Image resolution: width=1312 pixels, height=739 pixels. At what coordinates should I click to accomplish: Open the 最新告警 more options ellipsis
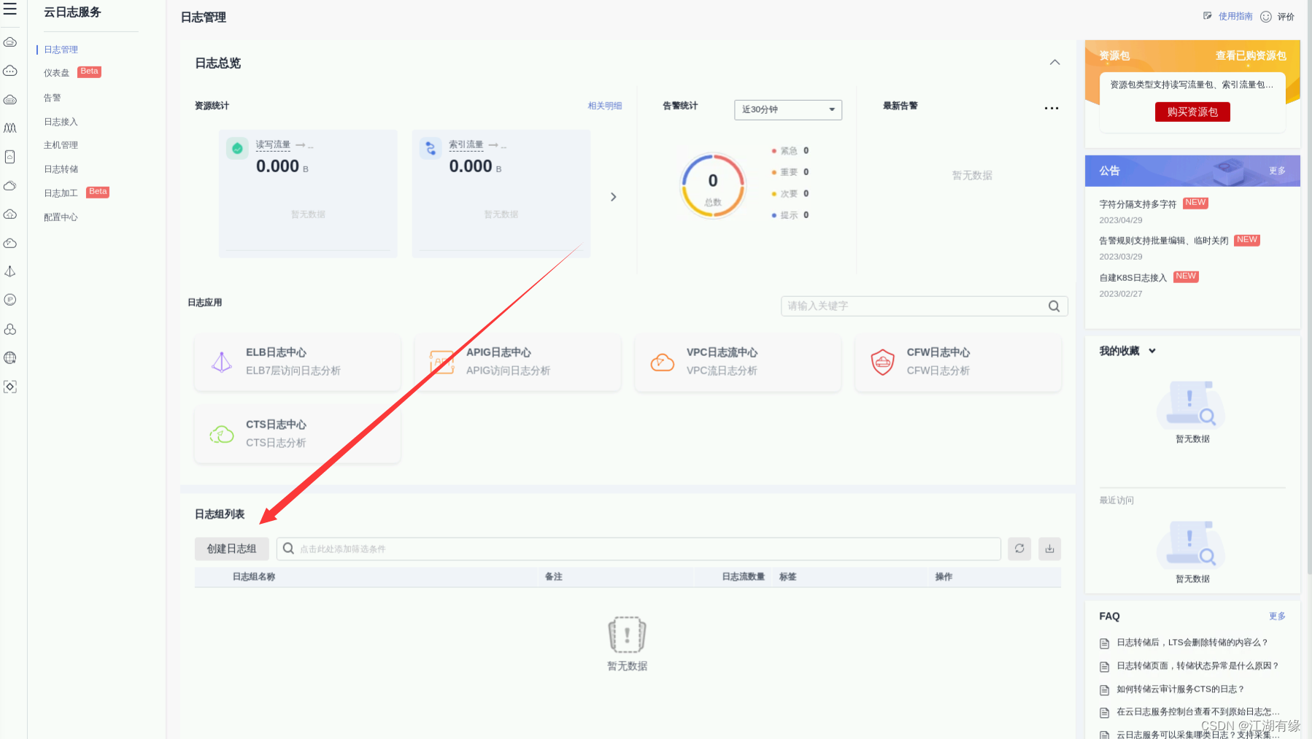pos(1051,108)
